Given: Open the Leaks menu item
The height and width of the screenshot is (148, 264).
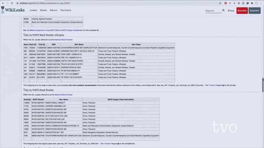Looking at the screenshot, I should click(x=33, y=10).
